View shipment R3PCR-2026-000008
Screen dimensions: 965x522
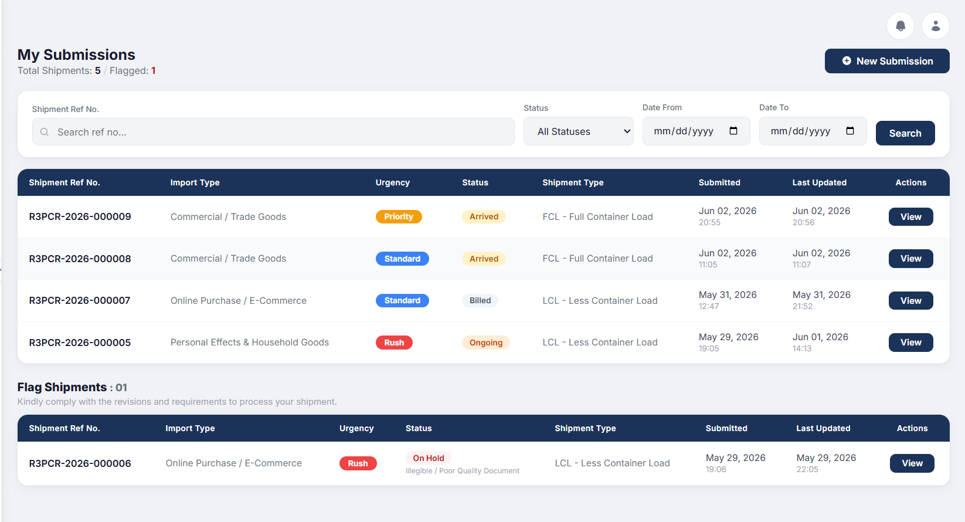911,259
